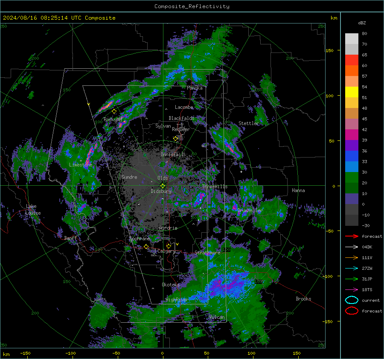Click the RockyMH label on map
This screenshot has height=359, width=384.
tap(113, 120)
